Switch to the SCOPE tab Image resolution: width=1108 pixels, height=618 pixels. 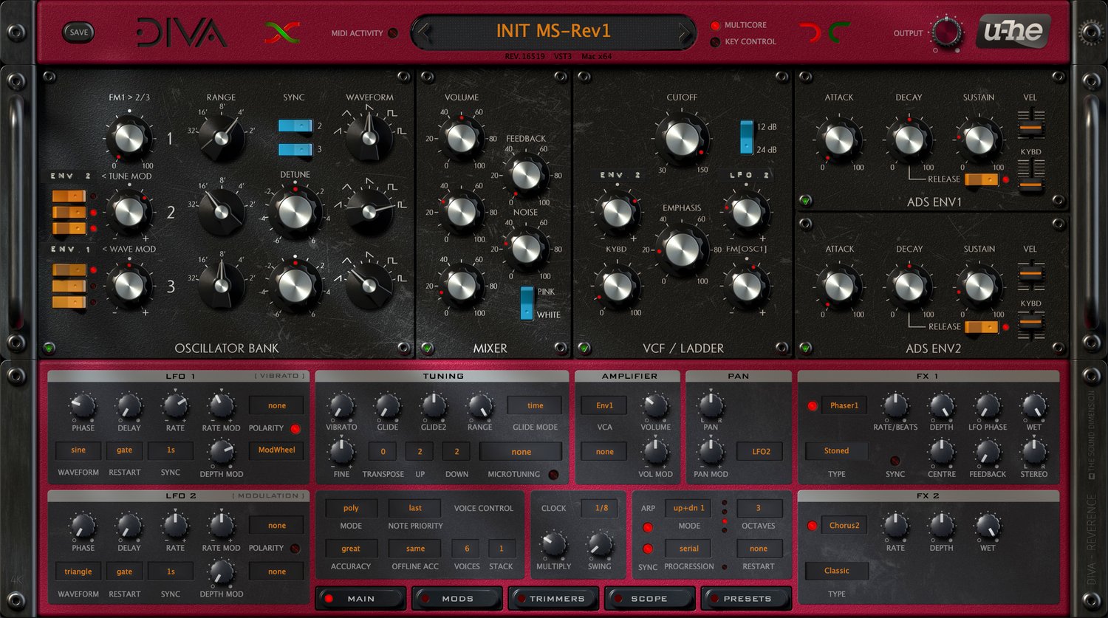click(x=649, y=599)
